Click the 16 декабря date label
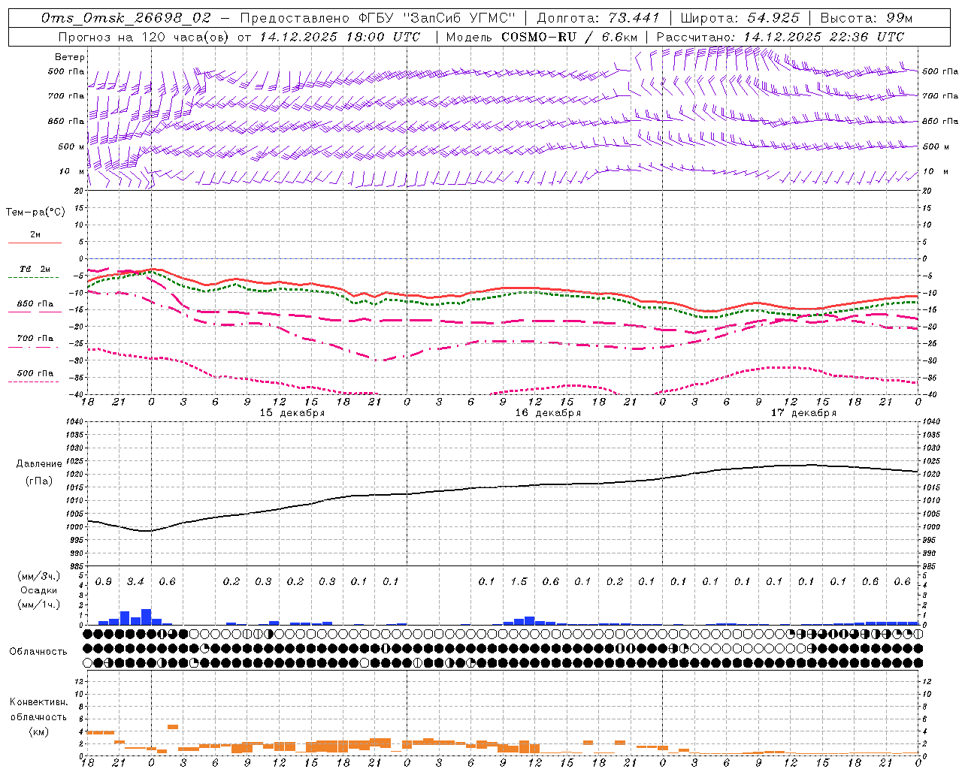 pos(548,413)
